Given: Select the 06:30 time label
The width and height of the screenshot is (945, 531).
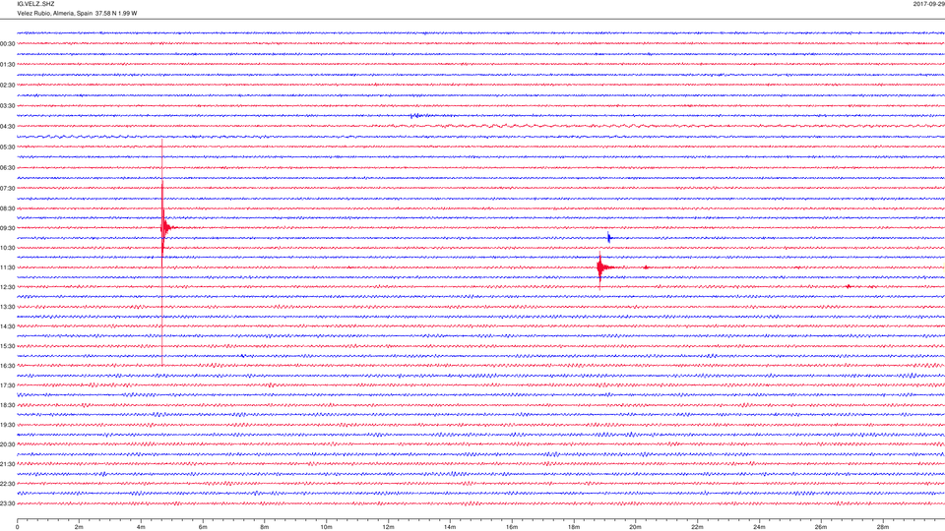Looking at the screenshot, I should coord(8,168).
